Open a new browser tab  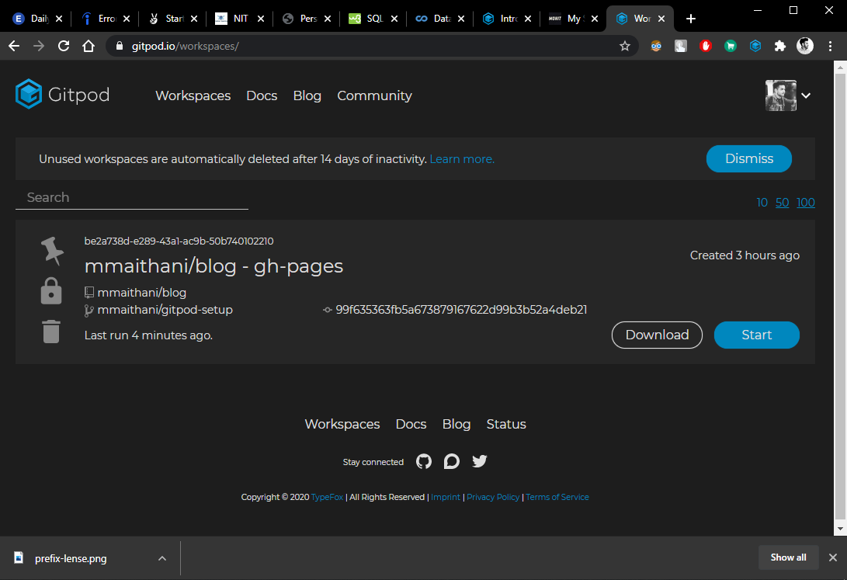click(691, 19)
